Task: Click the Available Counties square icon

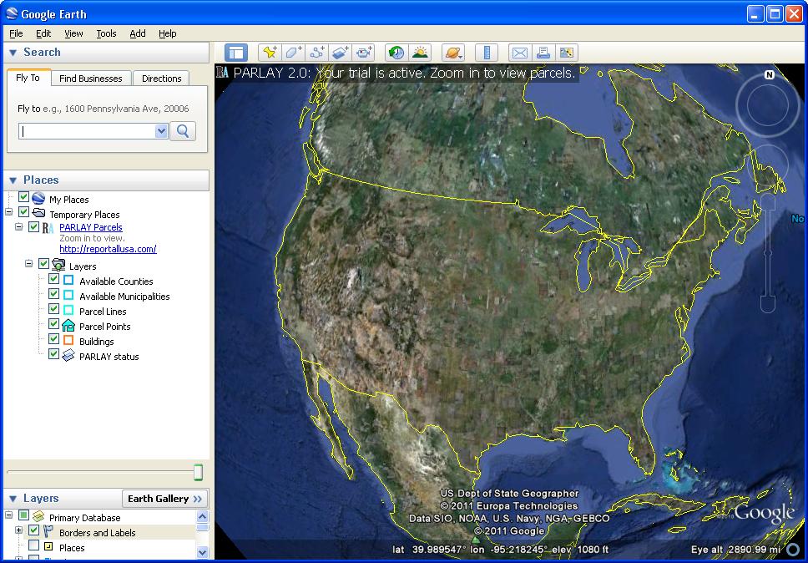Action: point(68,281)
